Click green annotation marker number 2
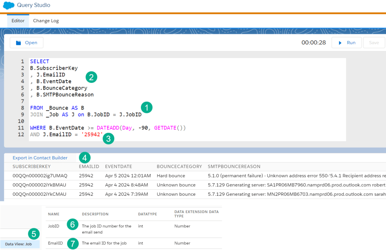This screenshot has height=250, width=386. 91,77
